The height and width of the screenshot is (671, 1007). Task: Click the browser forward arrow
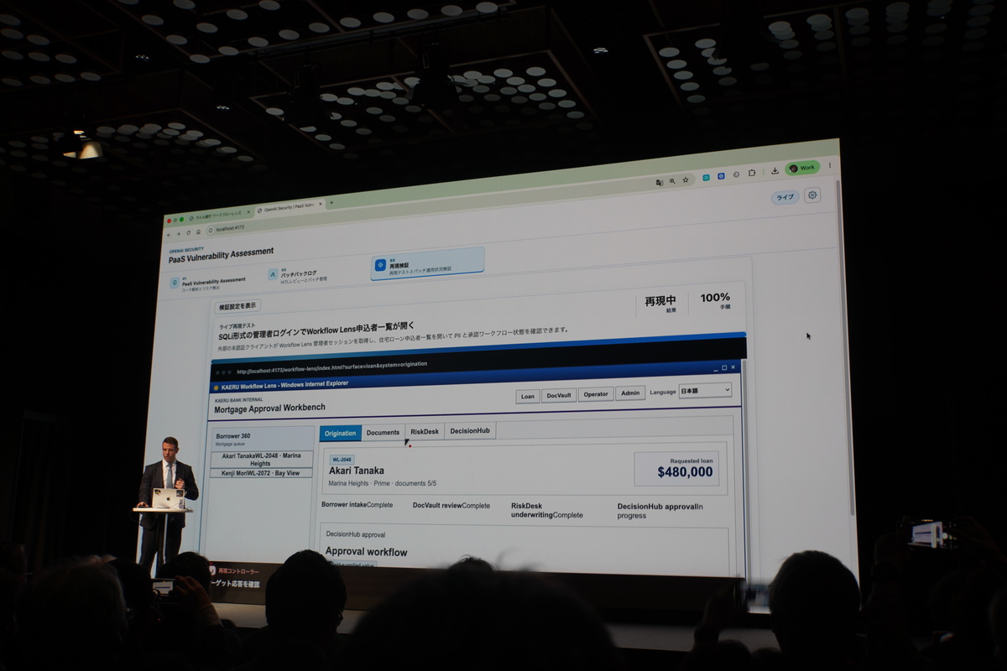click(x=179, y=233)
